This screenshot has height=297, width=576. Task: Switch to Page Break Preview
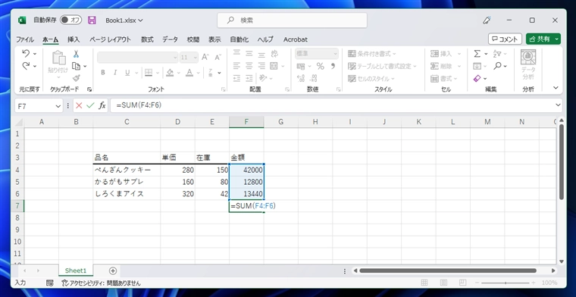click(x=463, y=283)
